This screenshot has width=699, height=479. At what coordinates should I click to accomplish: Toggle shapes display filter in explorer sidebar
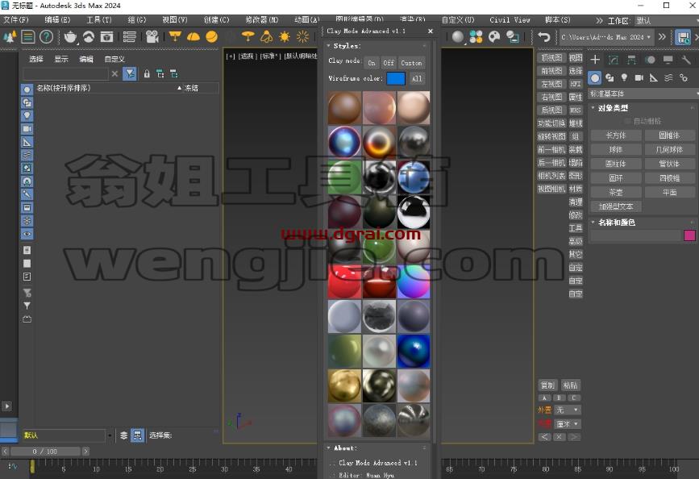pyautogui.click(x=27, y=102)
